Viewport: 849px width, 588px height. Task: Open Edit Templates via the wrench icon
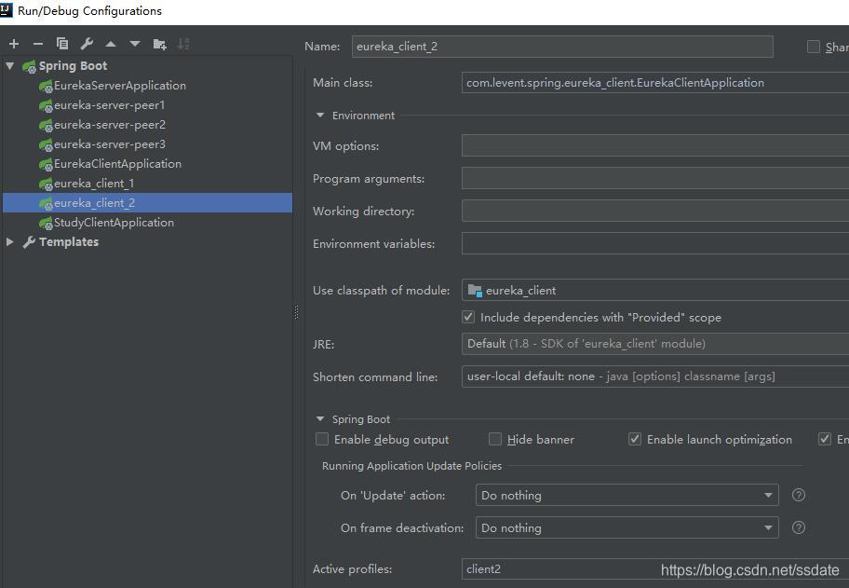point(87,44)
